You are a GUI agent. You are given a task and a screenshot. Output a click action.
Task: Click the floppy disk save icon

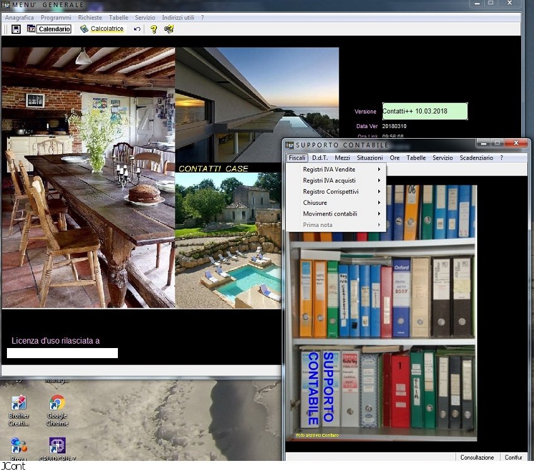[x=16, y=29]
